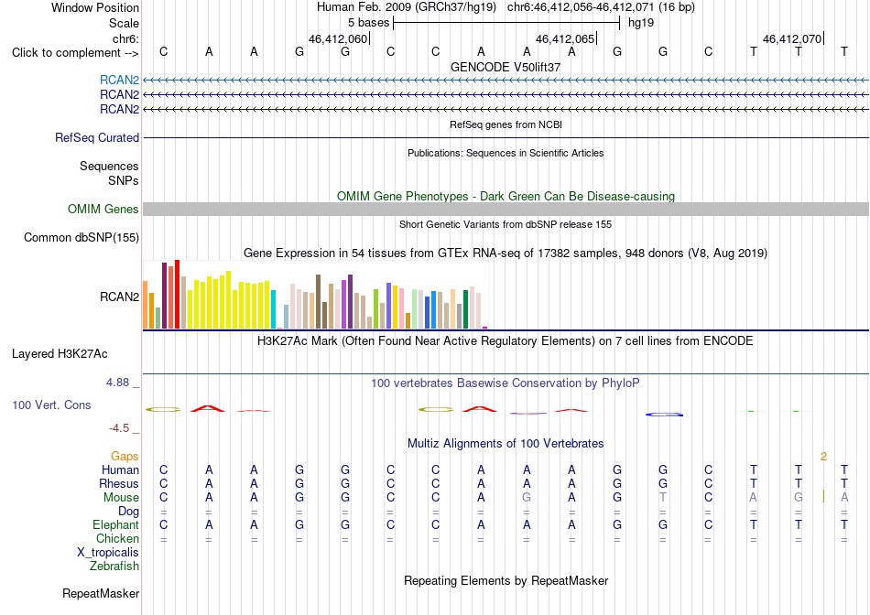870x615 pixels.
Task: Click the 46,412,060 coordinate label
Action: click(338, 38)
